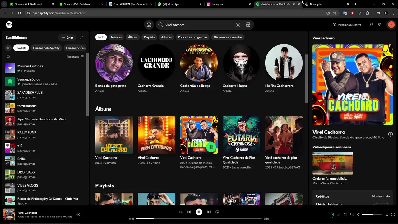This screenshot has width=398, height=224.
Task: Toggle lyrics microphone icon
Action: pos(339,214)
